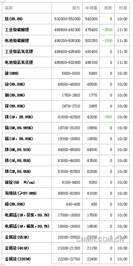This screenshot has width=133, height=266.
Task: Click 工业级碳酸锂 product name
Action: (x=17, y=30)
